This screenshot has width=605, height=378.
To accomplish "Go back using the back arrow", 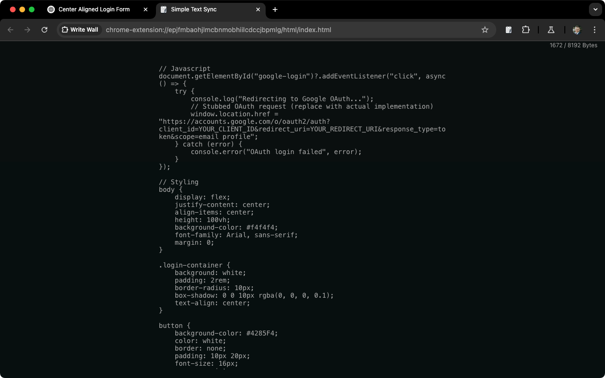I will pos(10,29).
